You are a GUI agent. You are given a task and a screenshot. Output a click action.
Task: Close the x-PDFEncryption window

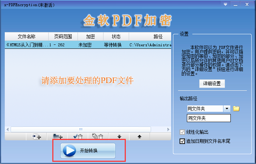click(x=247, y=4)
